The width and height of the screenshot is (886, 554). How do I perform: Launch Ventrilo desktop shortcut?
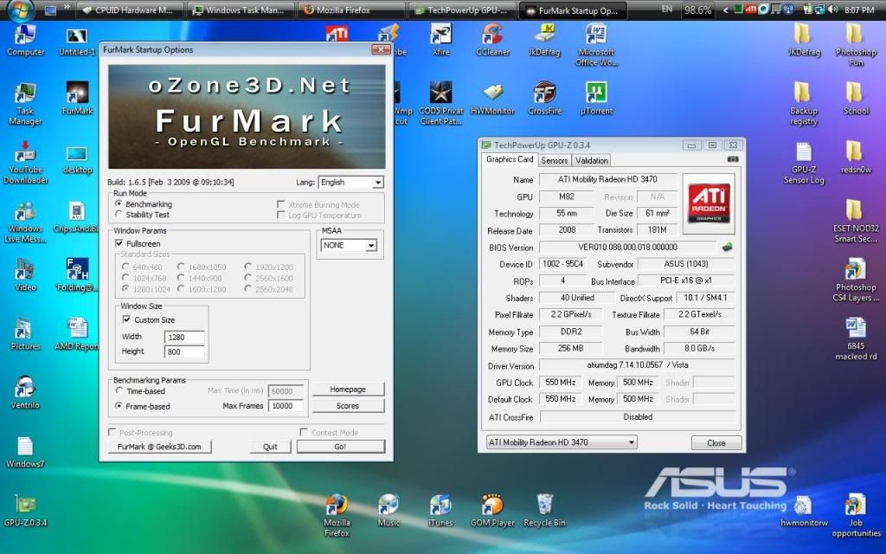25,393
